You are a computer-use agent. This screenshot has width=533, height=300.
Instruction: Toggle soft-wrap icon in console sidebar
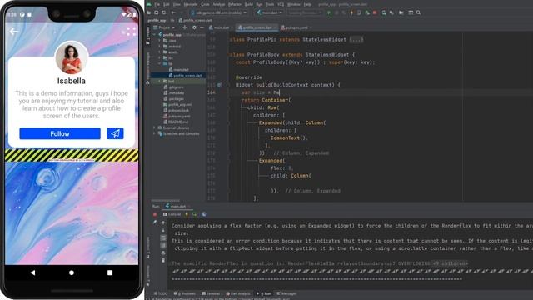tap(163, 237)
